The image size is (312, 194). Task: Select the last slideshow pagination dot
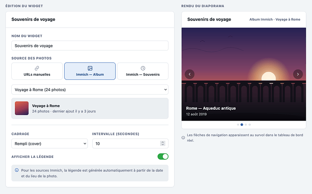250,125
